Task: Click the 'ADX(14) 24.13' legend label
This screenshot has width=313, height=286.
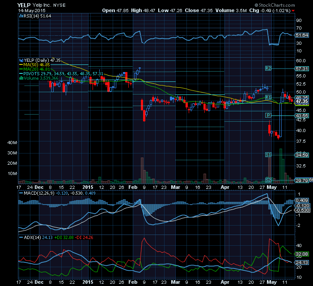Action: (38, 238)
